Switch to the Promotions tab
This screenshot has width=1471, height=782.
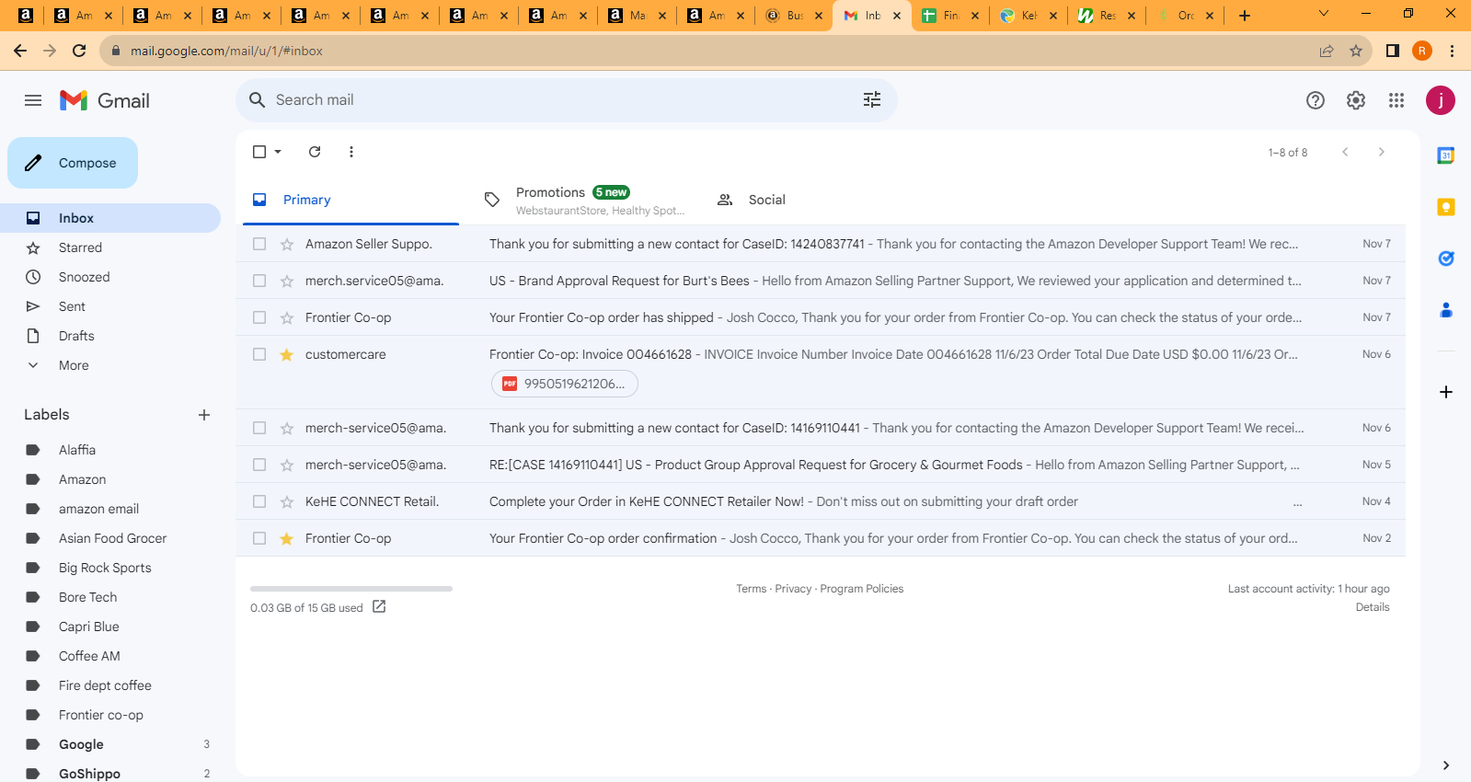tap(584, 200)
